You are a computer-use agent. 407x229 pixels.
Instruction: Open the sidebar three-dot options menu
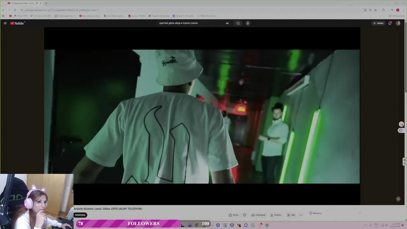(360, 213)
